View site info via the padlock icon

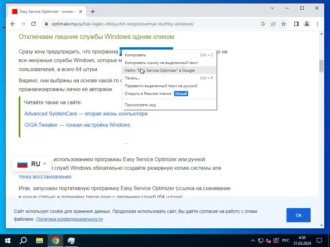(46, 24)
